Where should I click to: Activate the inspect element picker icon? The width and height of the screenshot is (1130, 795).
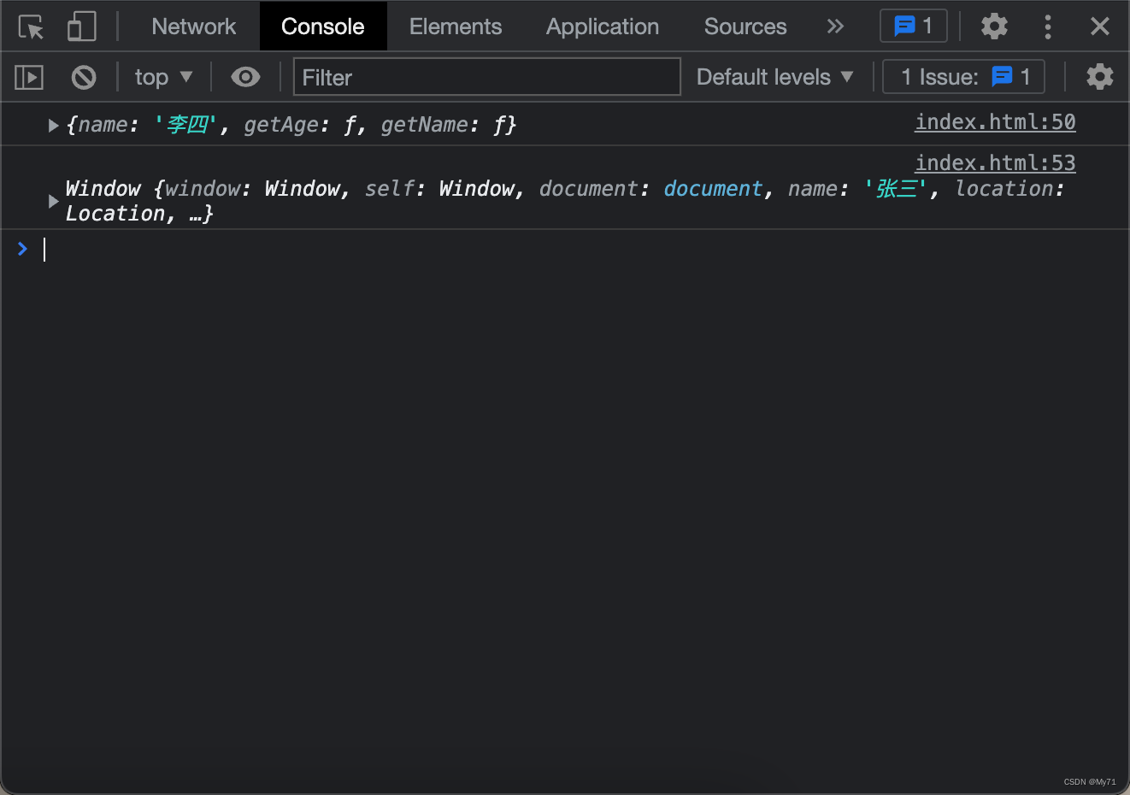(x=31, y=27)
